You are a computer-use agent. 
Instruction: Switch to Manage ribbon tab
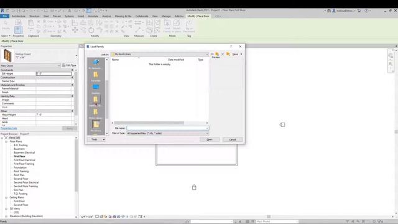(166, 16)
